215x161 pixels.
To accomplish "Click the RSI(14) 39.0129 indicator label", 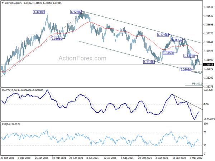I will [x=11, y=124].
